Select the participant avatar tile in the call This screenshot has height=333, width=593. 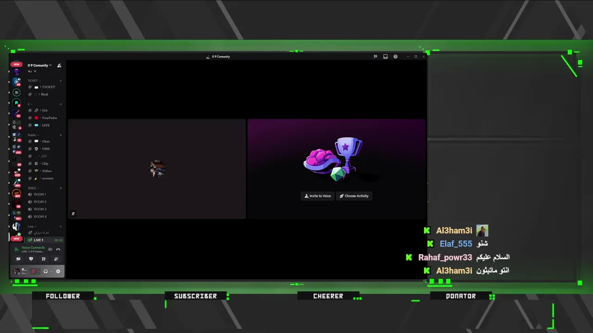pyautogui.click(x=157, y=169)
